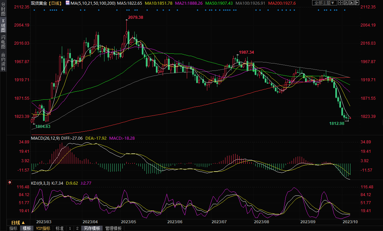Open the 全部主题 theme dropdown
Viewport: 383px width, 231px height.
tap(325, 3)
